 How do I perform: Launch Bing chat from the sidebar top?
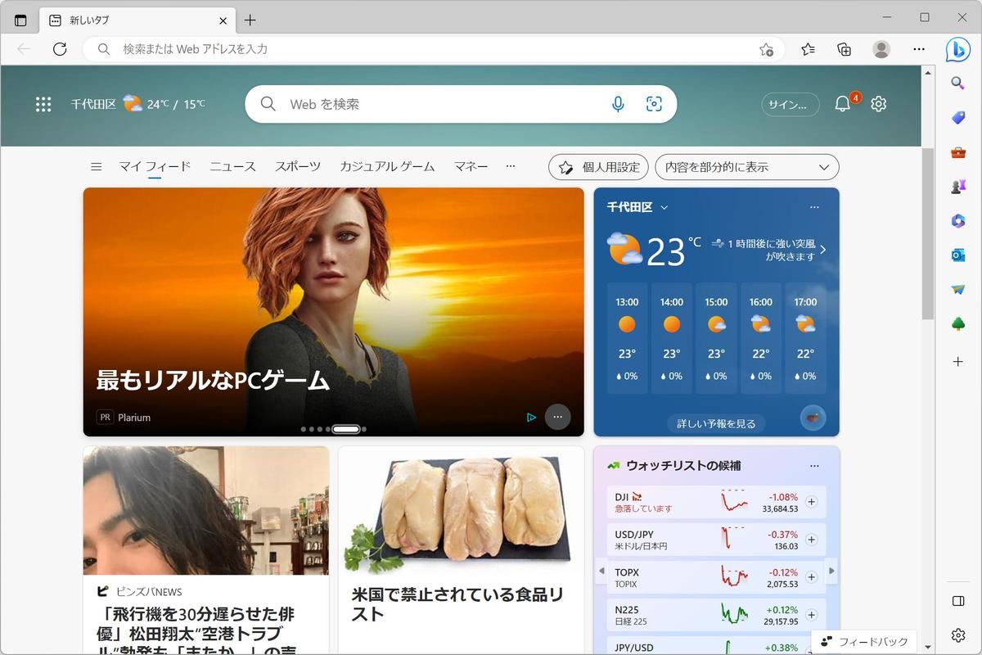958,49
